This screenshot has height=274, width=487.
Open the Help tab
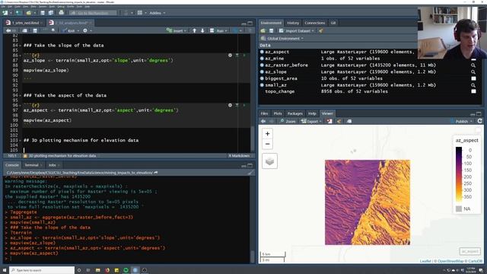coord(312,113)
